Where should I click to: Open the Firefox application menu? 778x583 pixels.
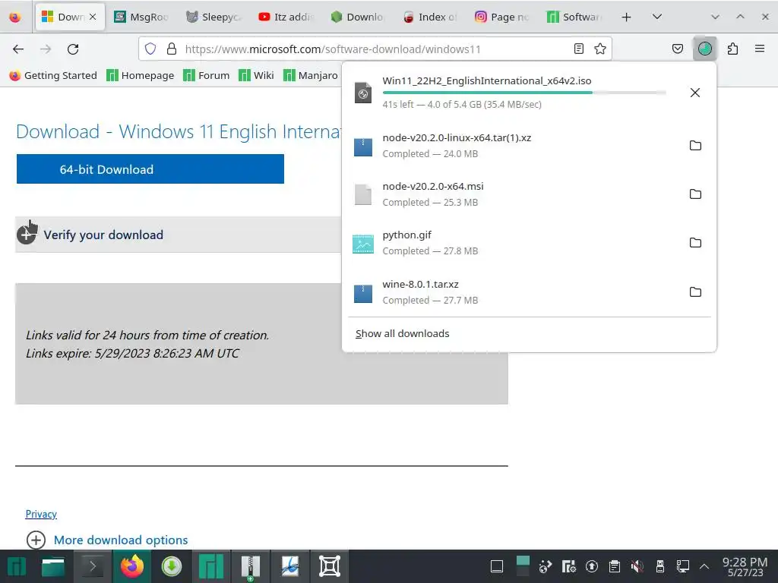click(x=760, y=49)
